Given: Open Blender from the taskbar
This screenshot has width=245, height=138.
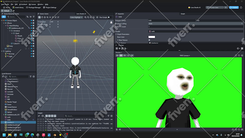Looking at the screenshot, I should click(x=55, y=135).
